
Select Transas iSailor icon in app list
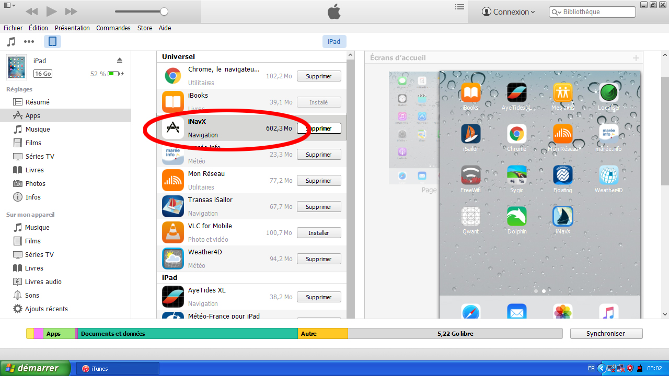pyautogui.click(x=172, y=207)
